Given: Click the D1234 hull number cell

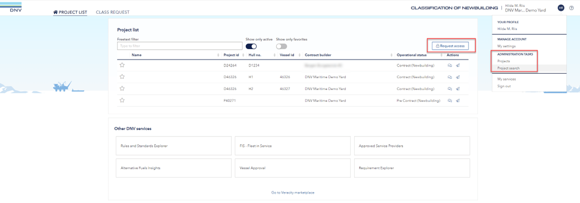Looking at the screenshot, I should [x=255, y=66].
